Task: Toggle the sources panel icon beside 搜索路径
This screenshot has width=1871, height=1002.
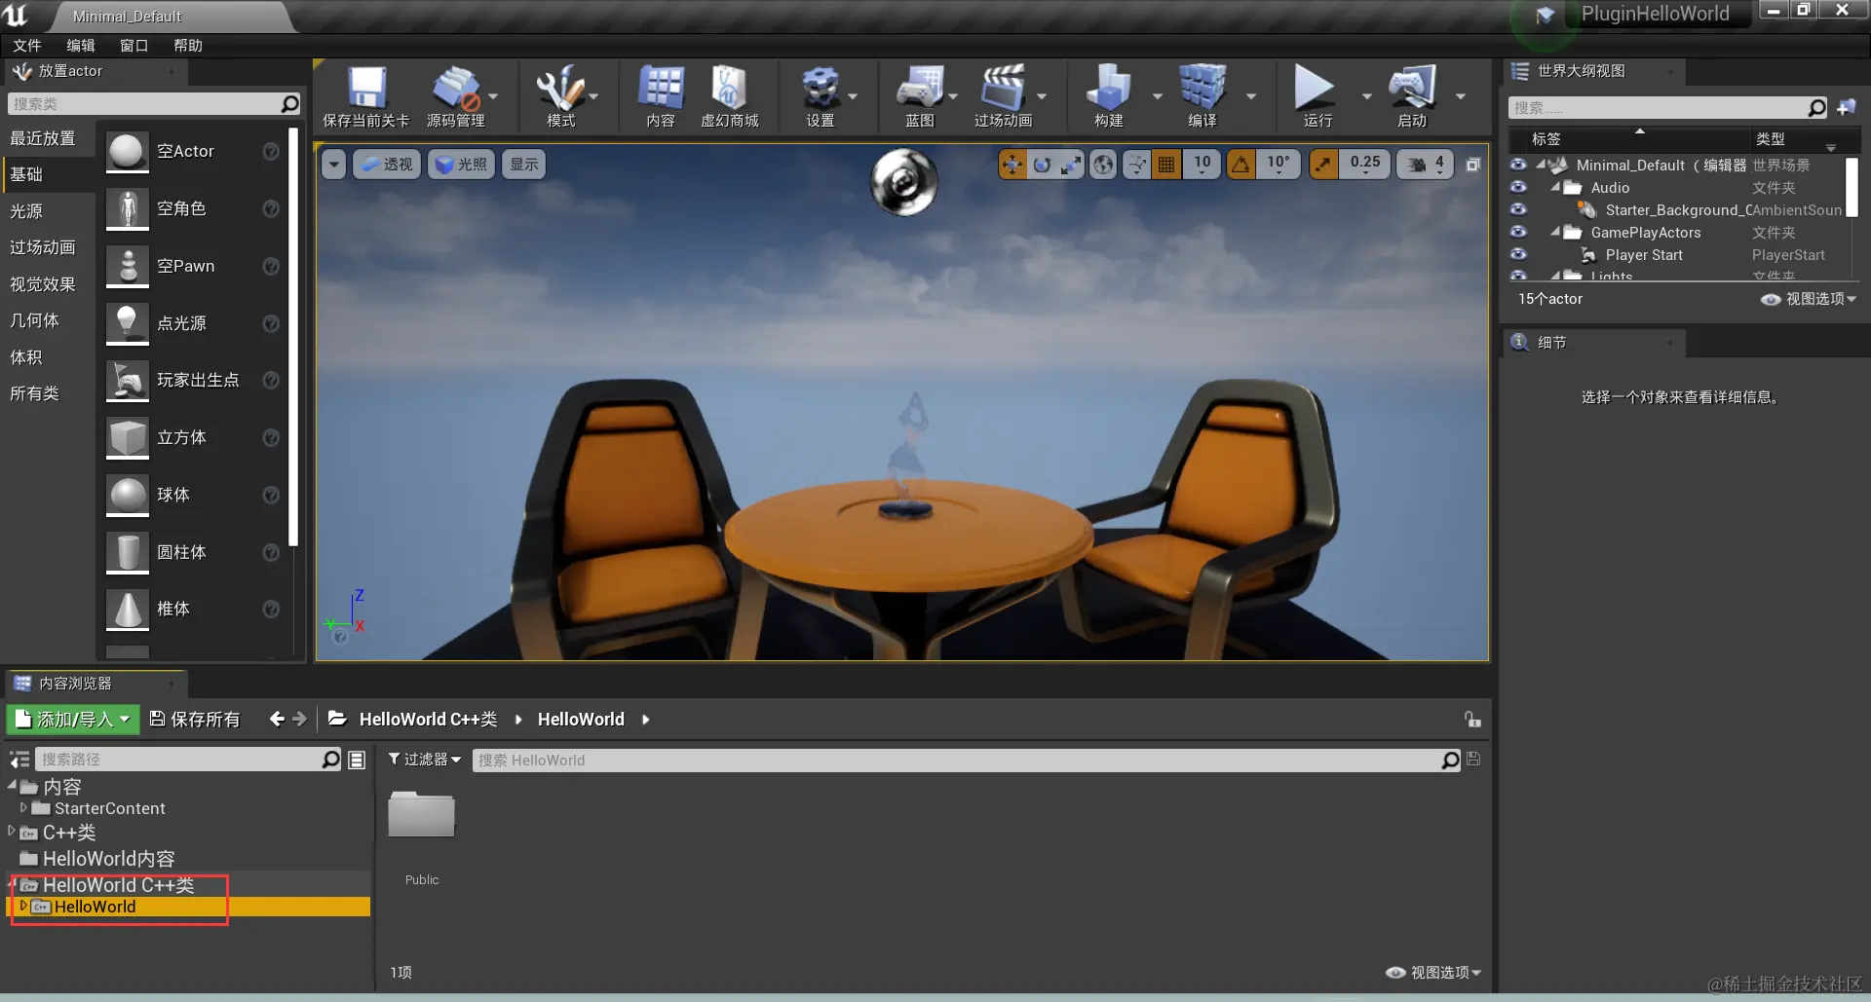Action: coord(19,760)
